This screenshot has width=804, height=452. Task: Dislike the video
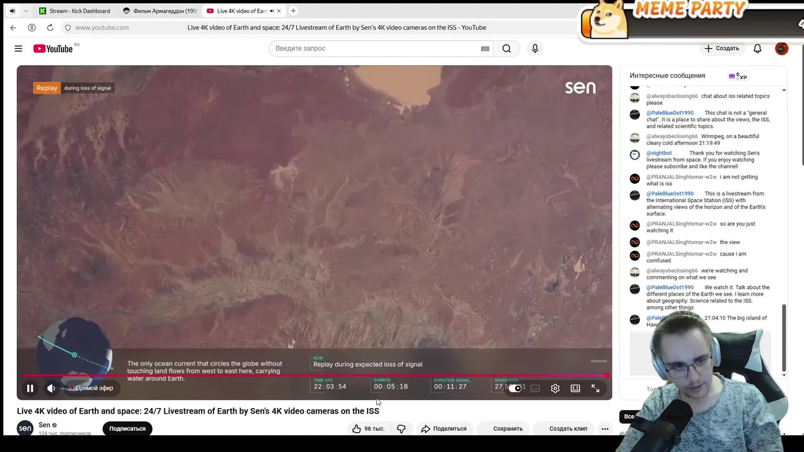(x=401, y=429)
